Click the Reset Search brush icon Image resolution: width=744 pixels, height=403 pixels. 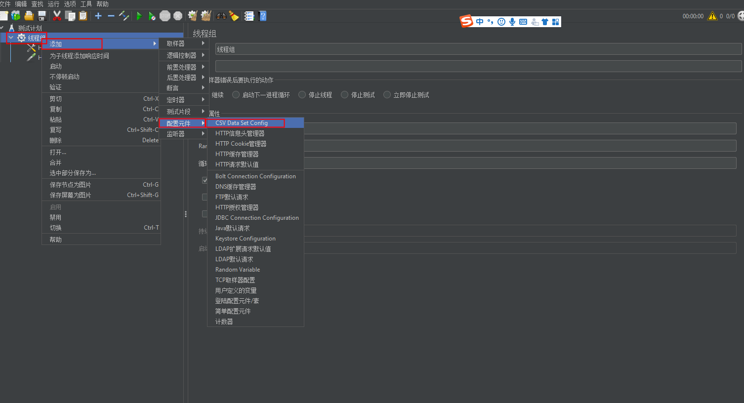coord(234,16)
